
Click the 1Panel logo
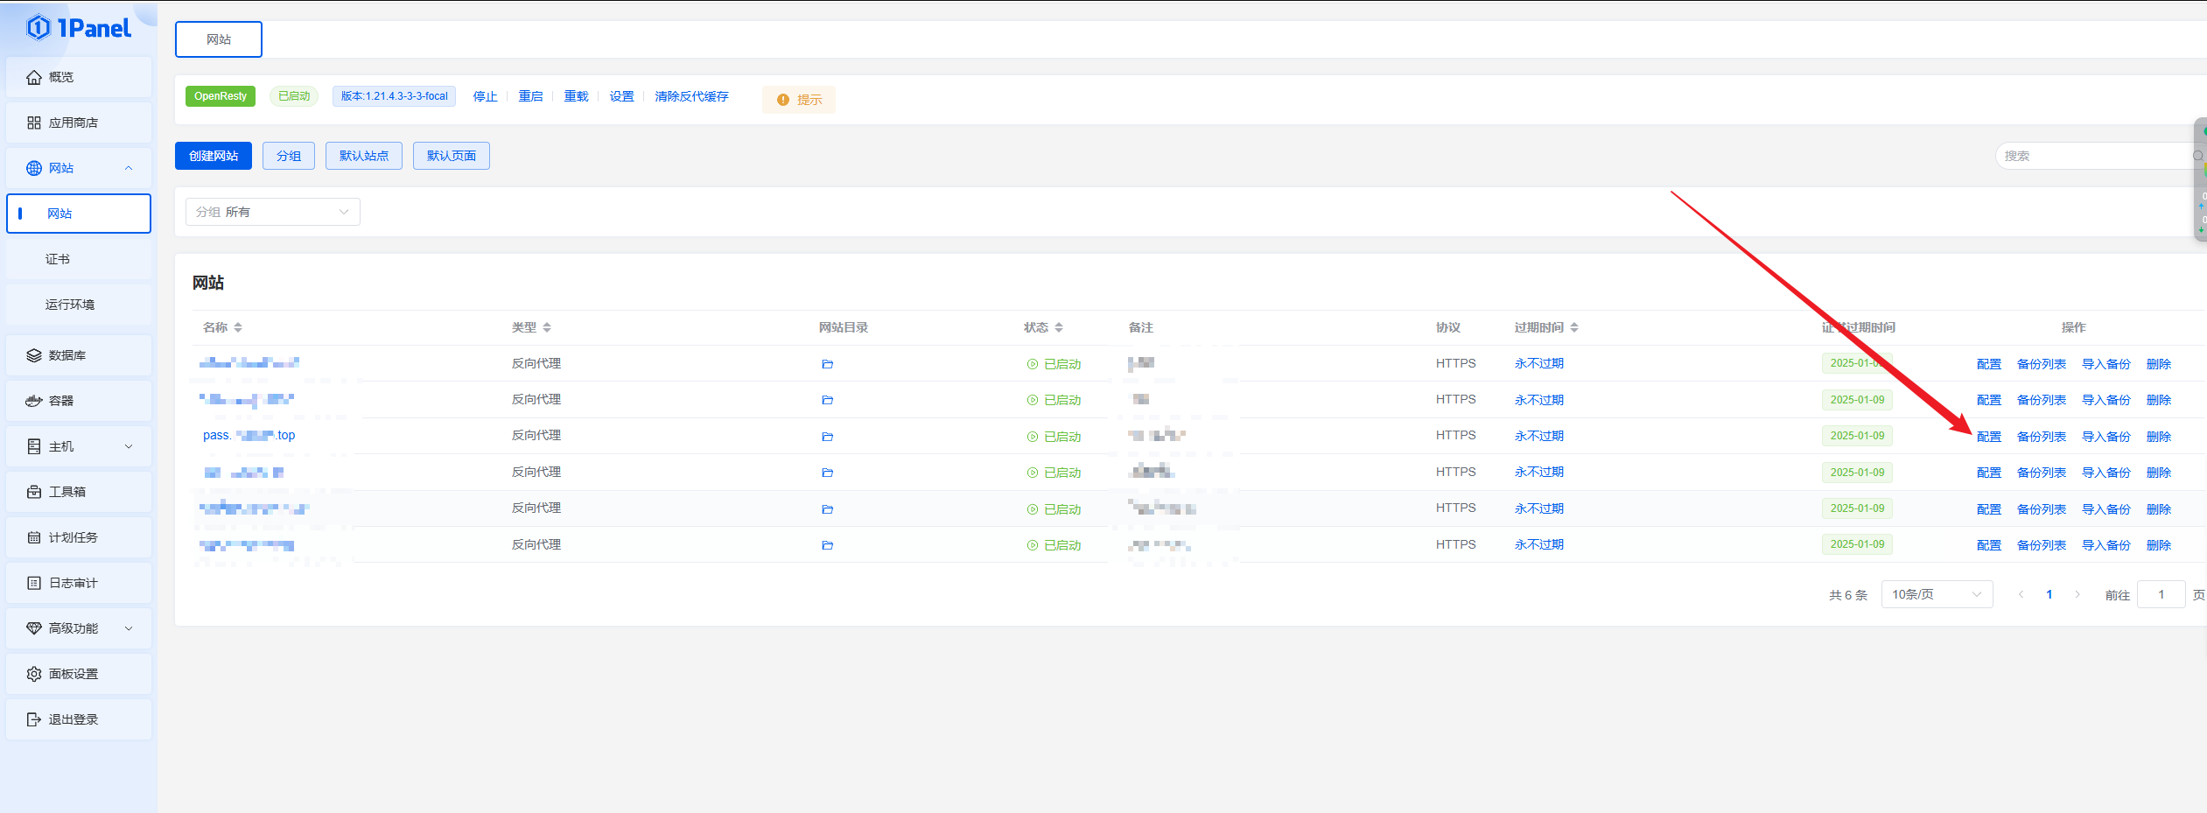[79, 28]
